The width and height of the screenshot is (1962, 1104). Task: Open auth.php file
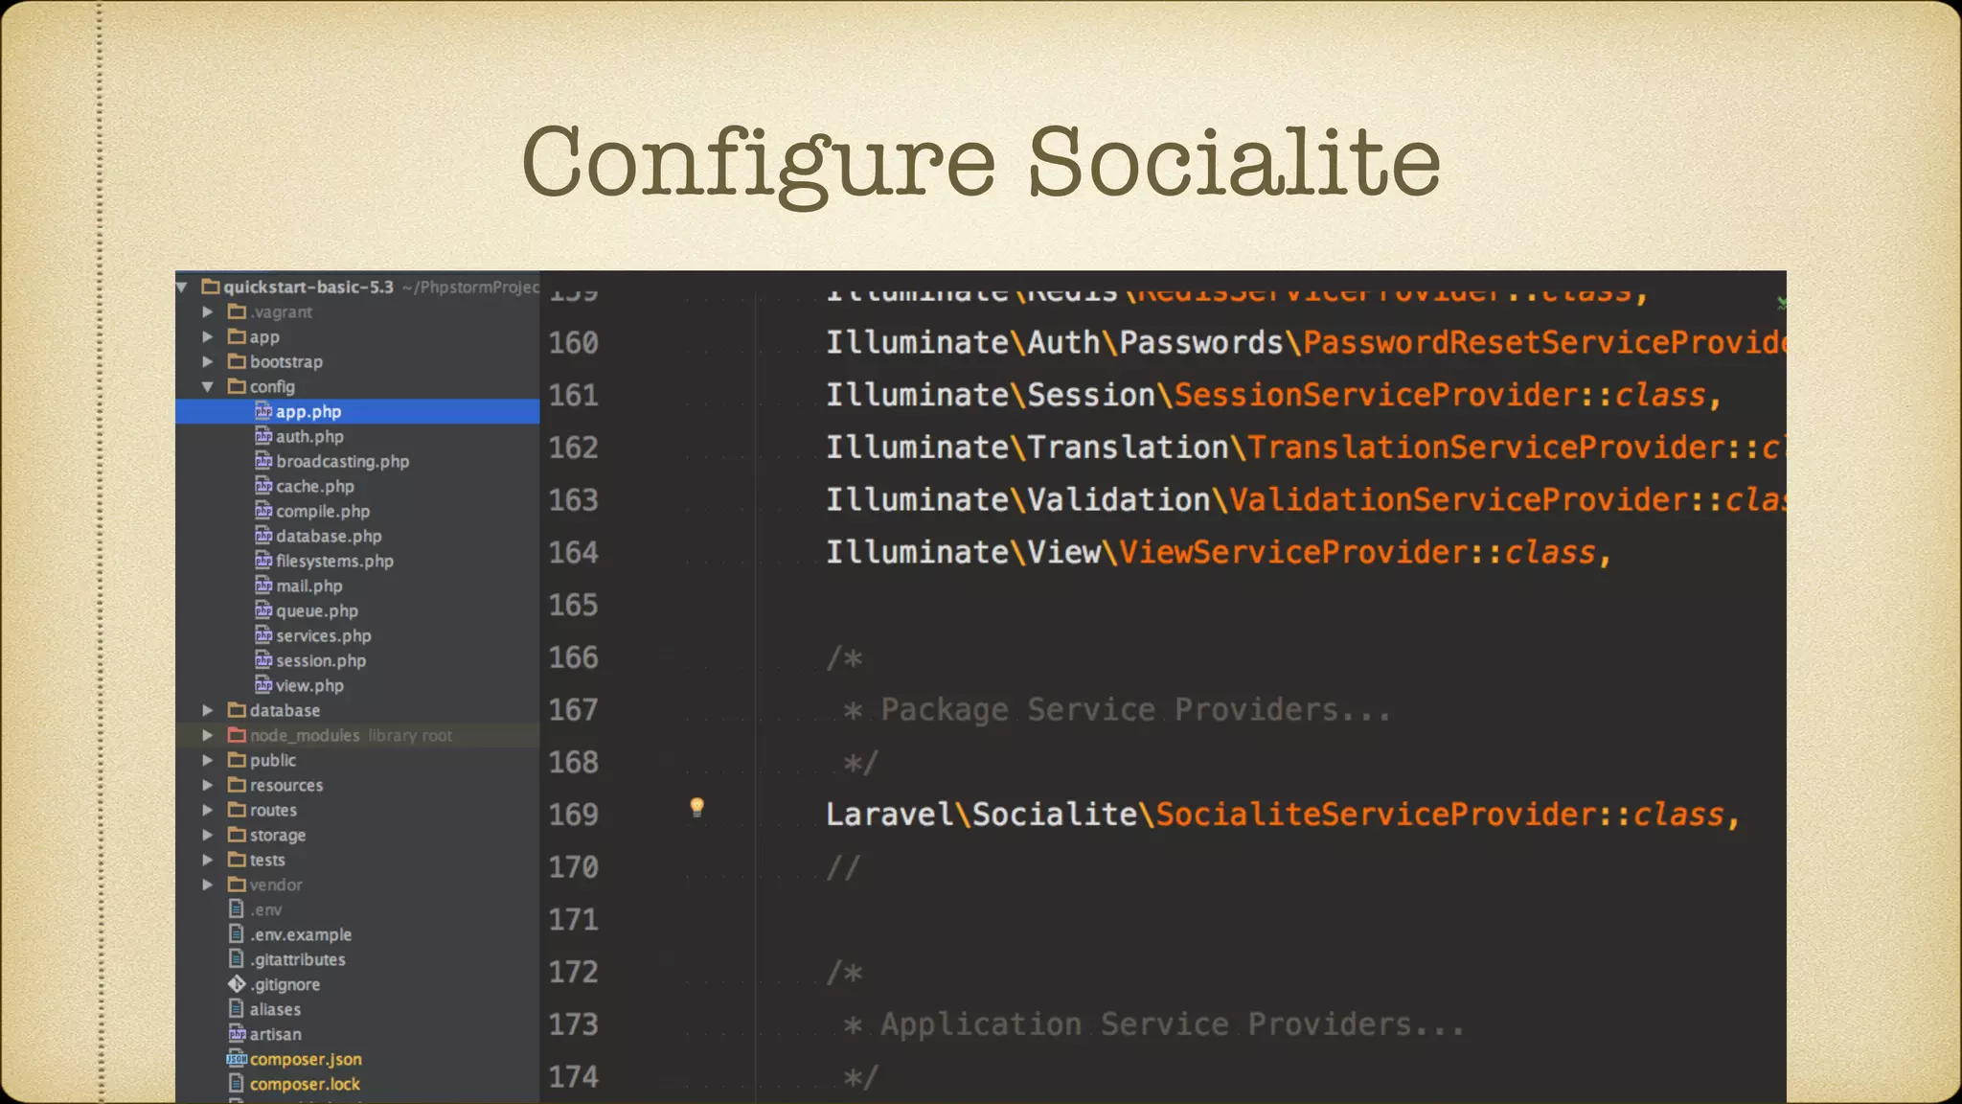point(309,436)
